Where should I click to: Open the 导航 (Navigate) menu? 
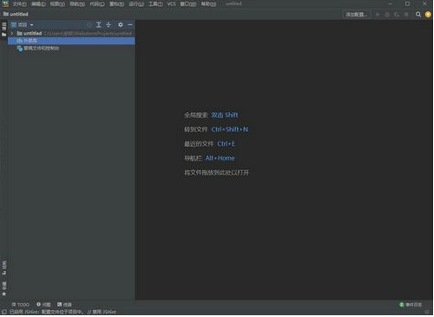click(x=77, y=3)
